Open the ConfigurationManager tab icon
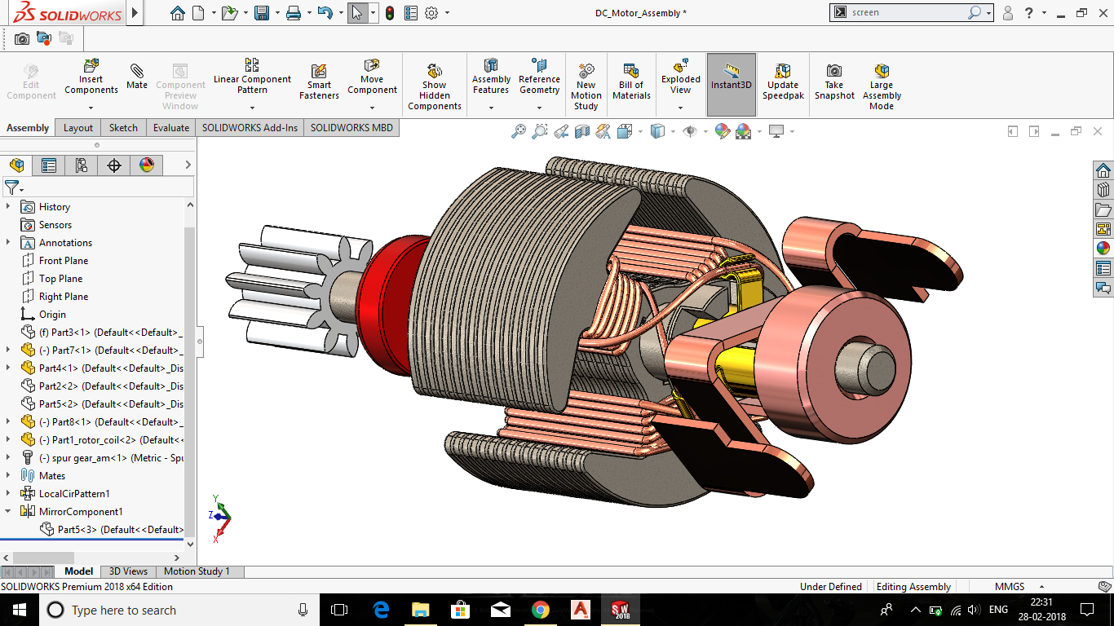The width and height of the screenshot is (1114, 626). [x=81, y=165]
